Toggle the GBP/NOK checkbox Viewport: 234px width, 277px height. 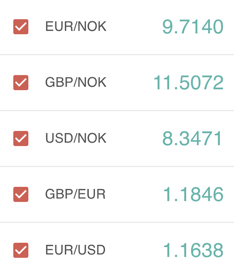[21, 83]
